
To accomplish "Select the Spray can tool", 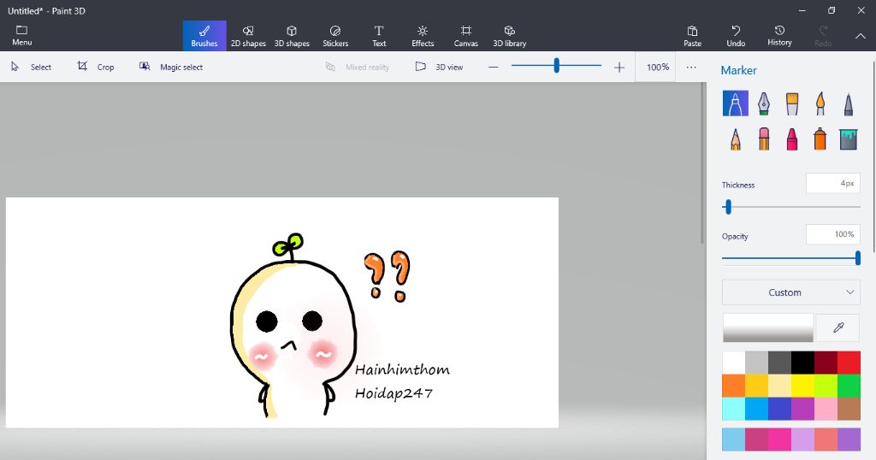I will click(820, 139).
